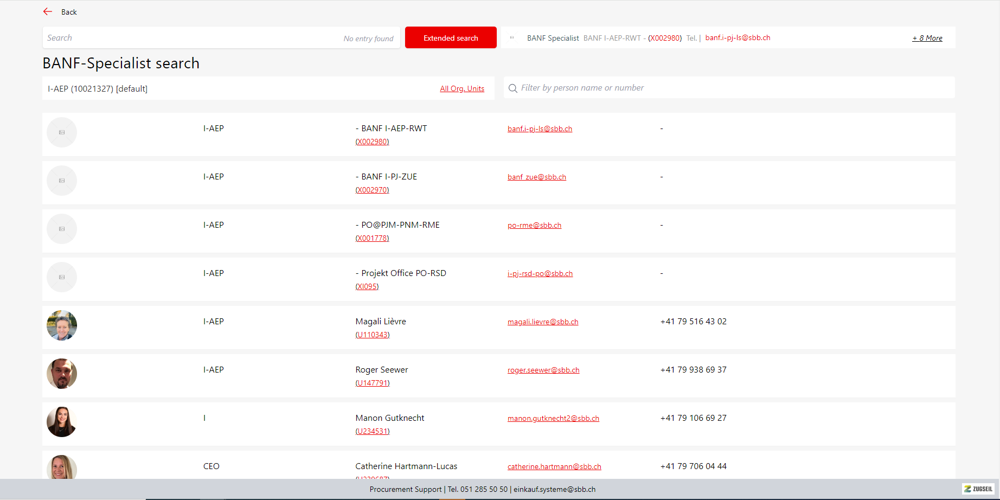Open Magali Lièvre's profile photo

click(62, 325)
